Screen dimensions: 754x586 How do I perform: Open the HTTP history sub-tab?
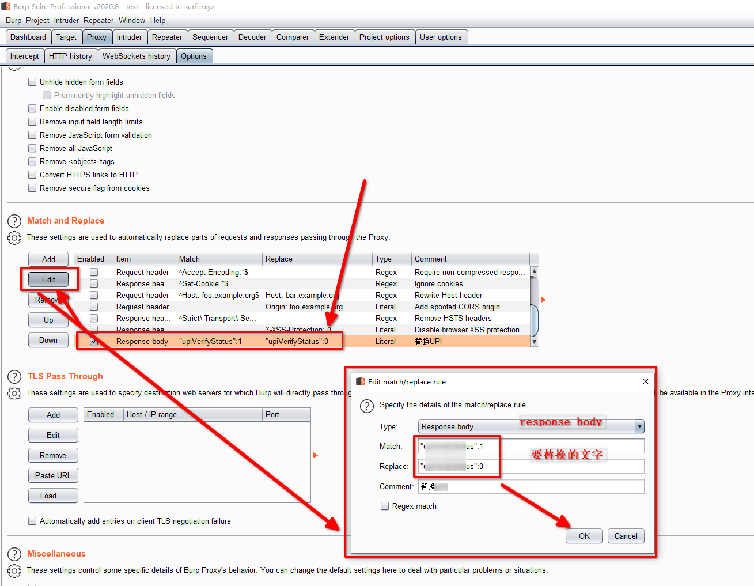(x=70, y=56)
